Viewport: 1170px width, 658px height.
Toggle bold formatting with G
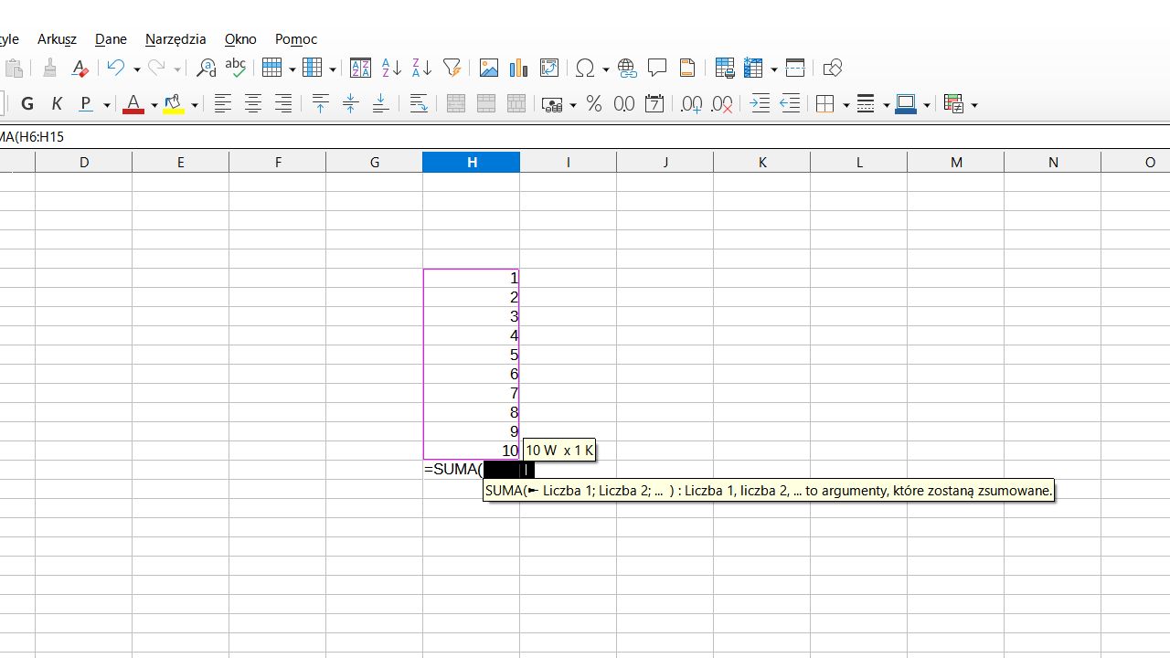pyautogui.click(x=27, y=103)
